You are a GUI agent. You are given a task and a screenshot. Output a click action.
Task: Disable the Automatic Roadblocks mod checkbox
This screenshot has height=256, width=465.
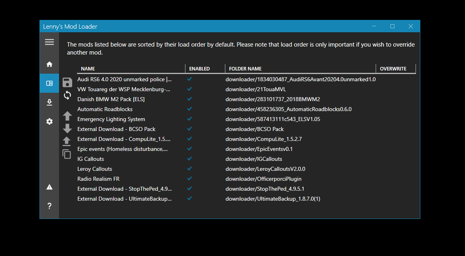pos(189,109)
